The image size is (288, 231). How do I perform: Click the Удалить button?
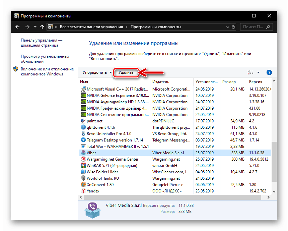click(126, 72)
